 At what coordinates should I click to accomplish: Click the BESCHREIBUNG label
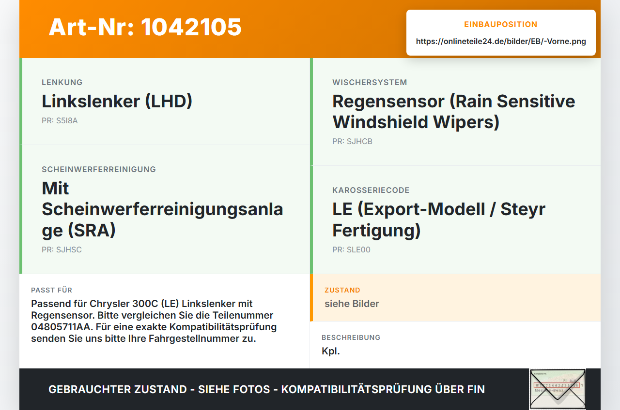click(351, 337)
